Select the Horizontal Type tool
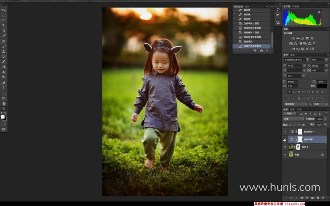Image resolution: width=330 pixels, height=206 pixels. [x=3, y=88]
